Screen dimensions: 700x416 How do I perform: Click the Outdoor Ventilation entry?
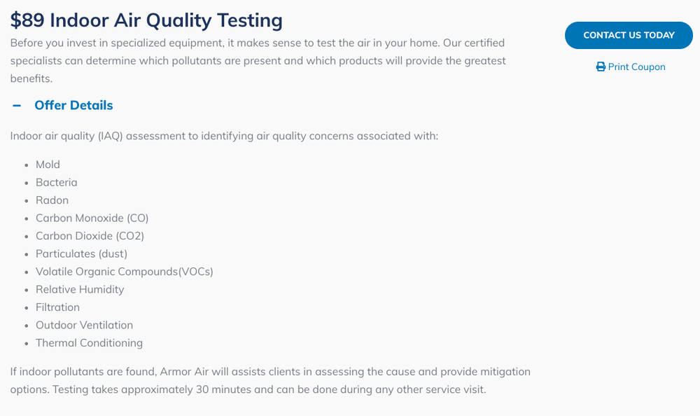[x=84, y=326]
